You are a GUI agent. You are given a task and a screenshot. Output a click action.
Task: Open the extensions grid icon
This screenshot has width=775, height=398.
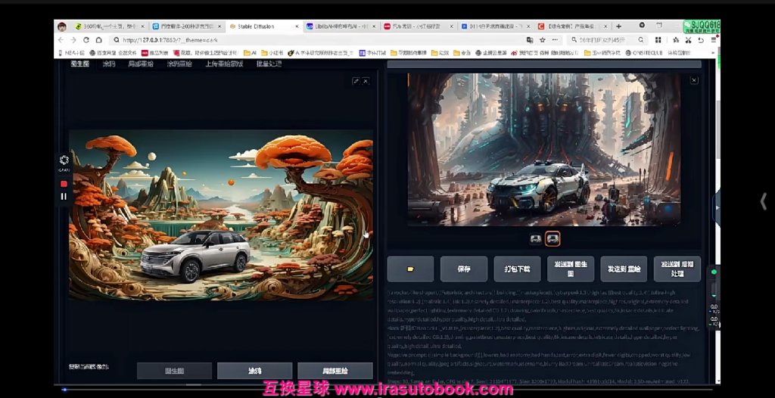[659, 40]
